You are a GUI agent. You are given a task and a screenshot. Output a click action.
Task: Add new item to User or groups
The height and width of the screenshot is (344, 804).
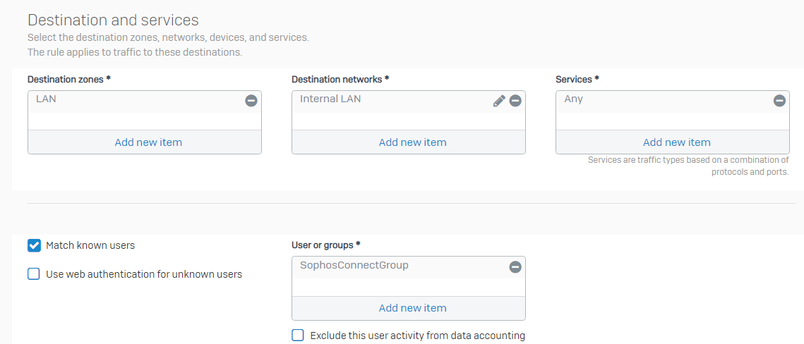pyautogui.click(x=412, y=308)
